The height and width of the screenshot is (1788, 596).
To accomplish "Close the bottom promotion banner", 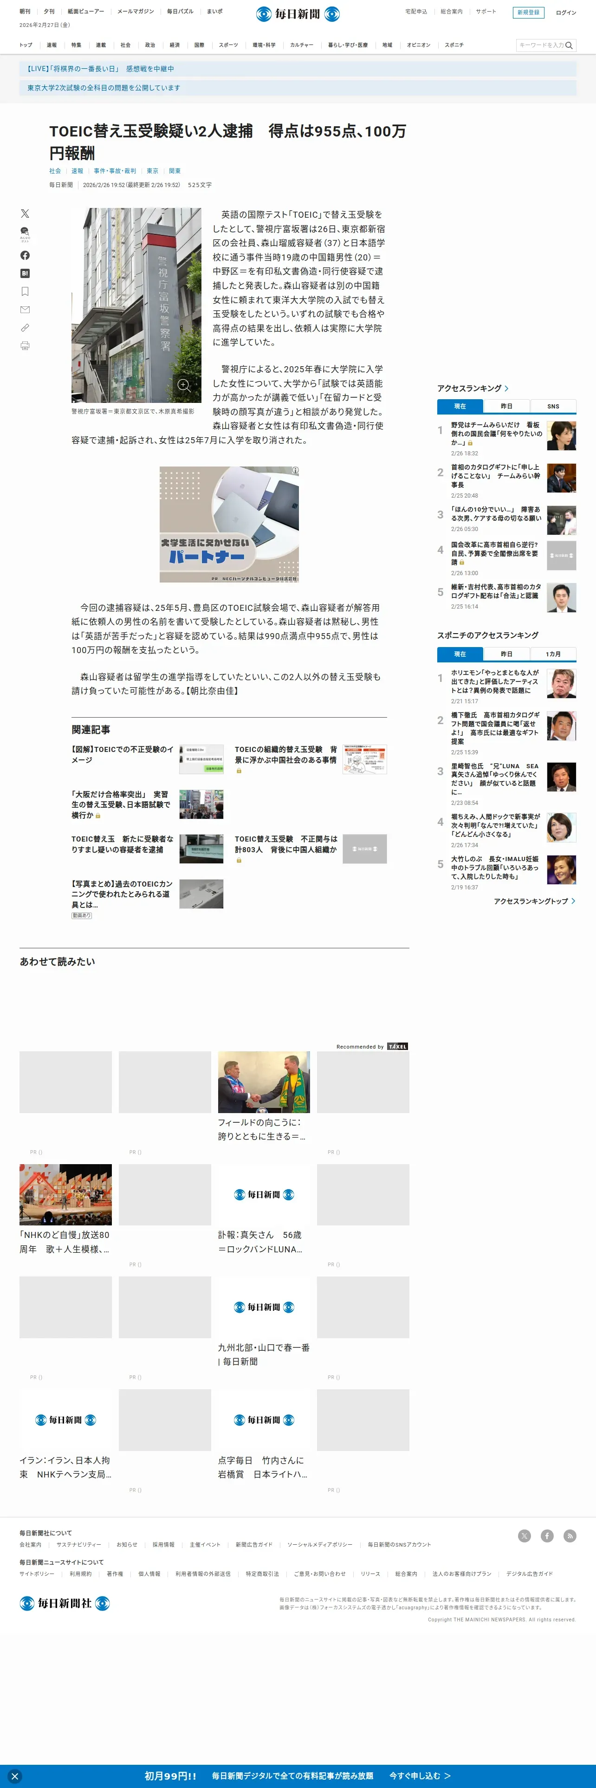I will (x=14, y=1776).
